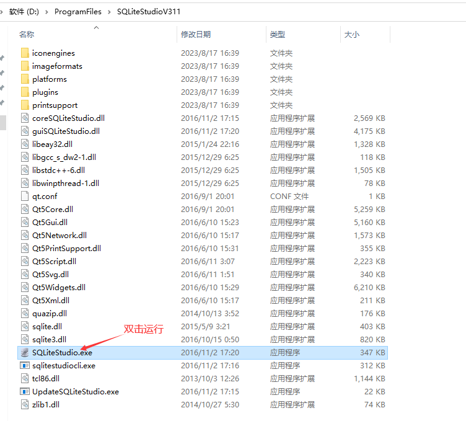Sort files by 修改日期 column header
This screenshot has height=421, width=466.
(x=196, y=35)
